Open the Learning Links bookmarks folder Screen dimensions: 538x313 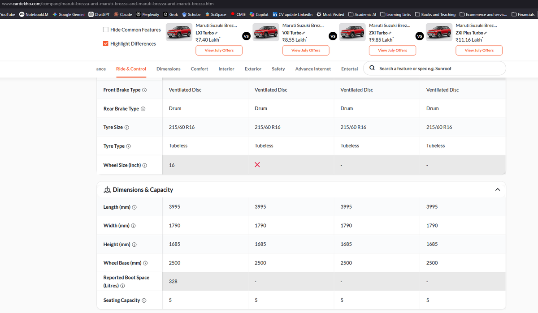pos(395,14)
